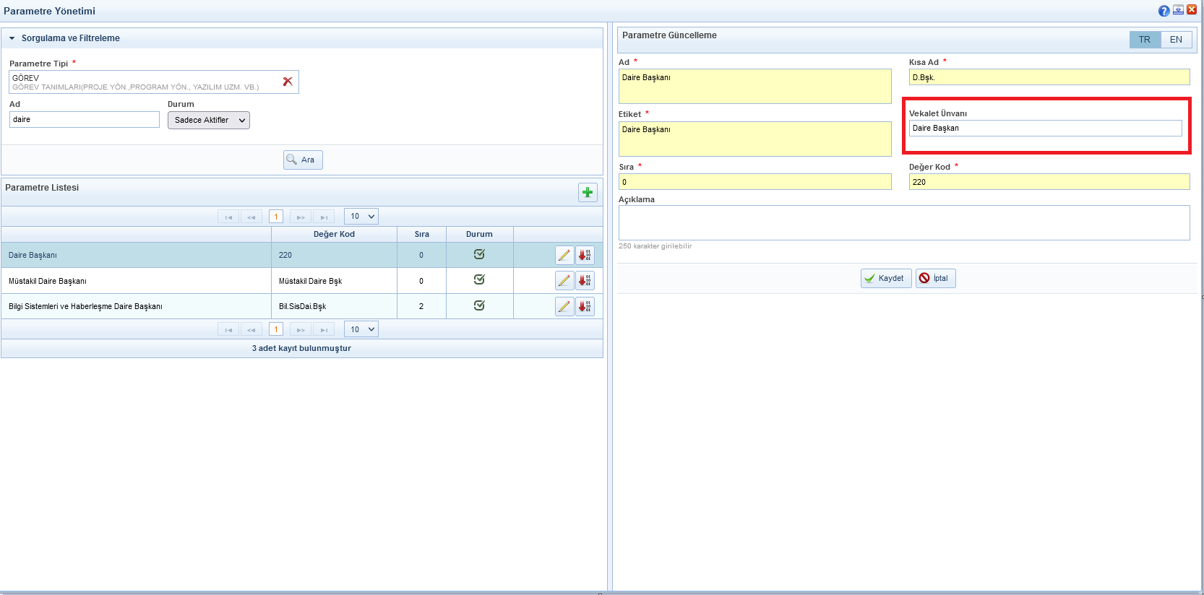Toggle Durum checkbox for Bilgi Sistemleri row
This screenshot has width=1204, height=595.
coord(479,305)
